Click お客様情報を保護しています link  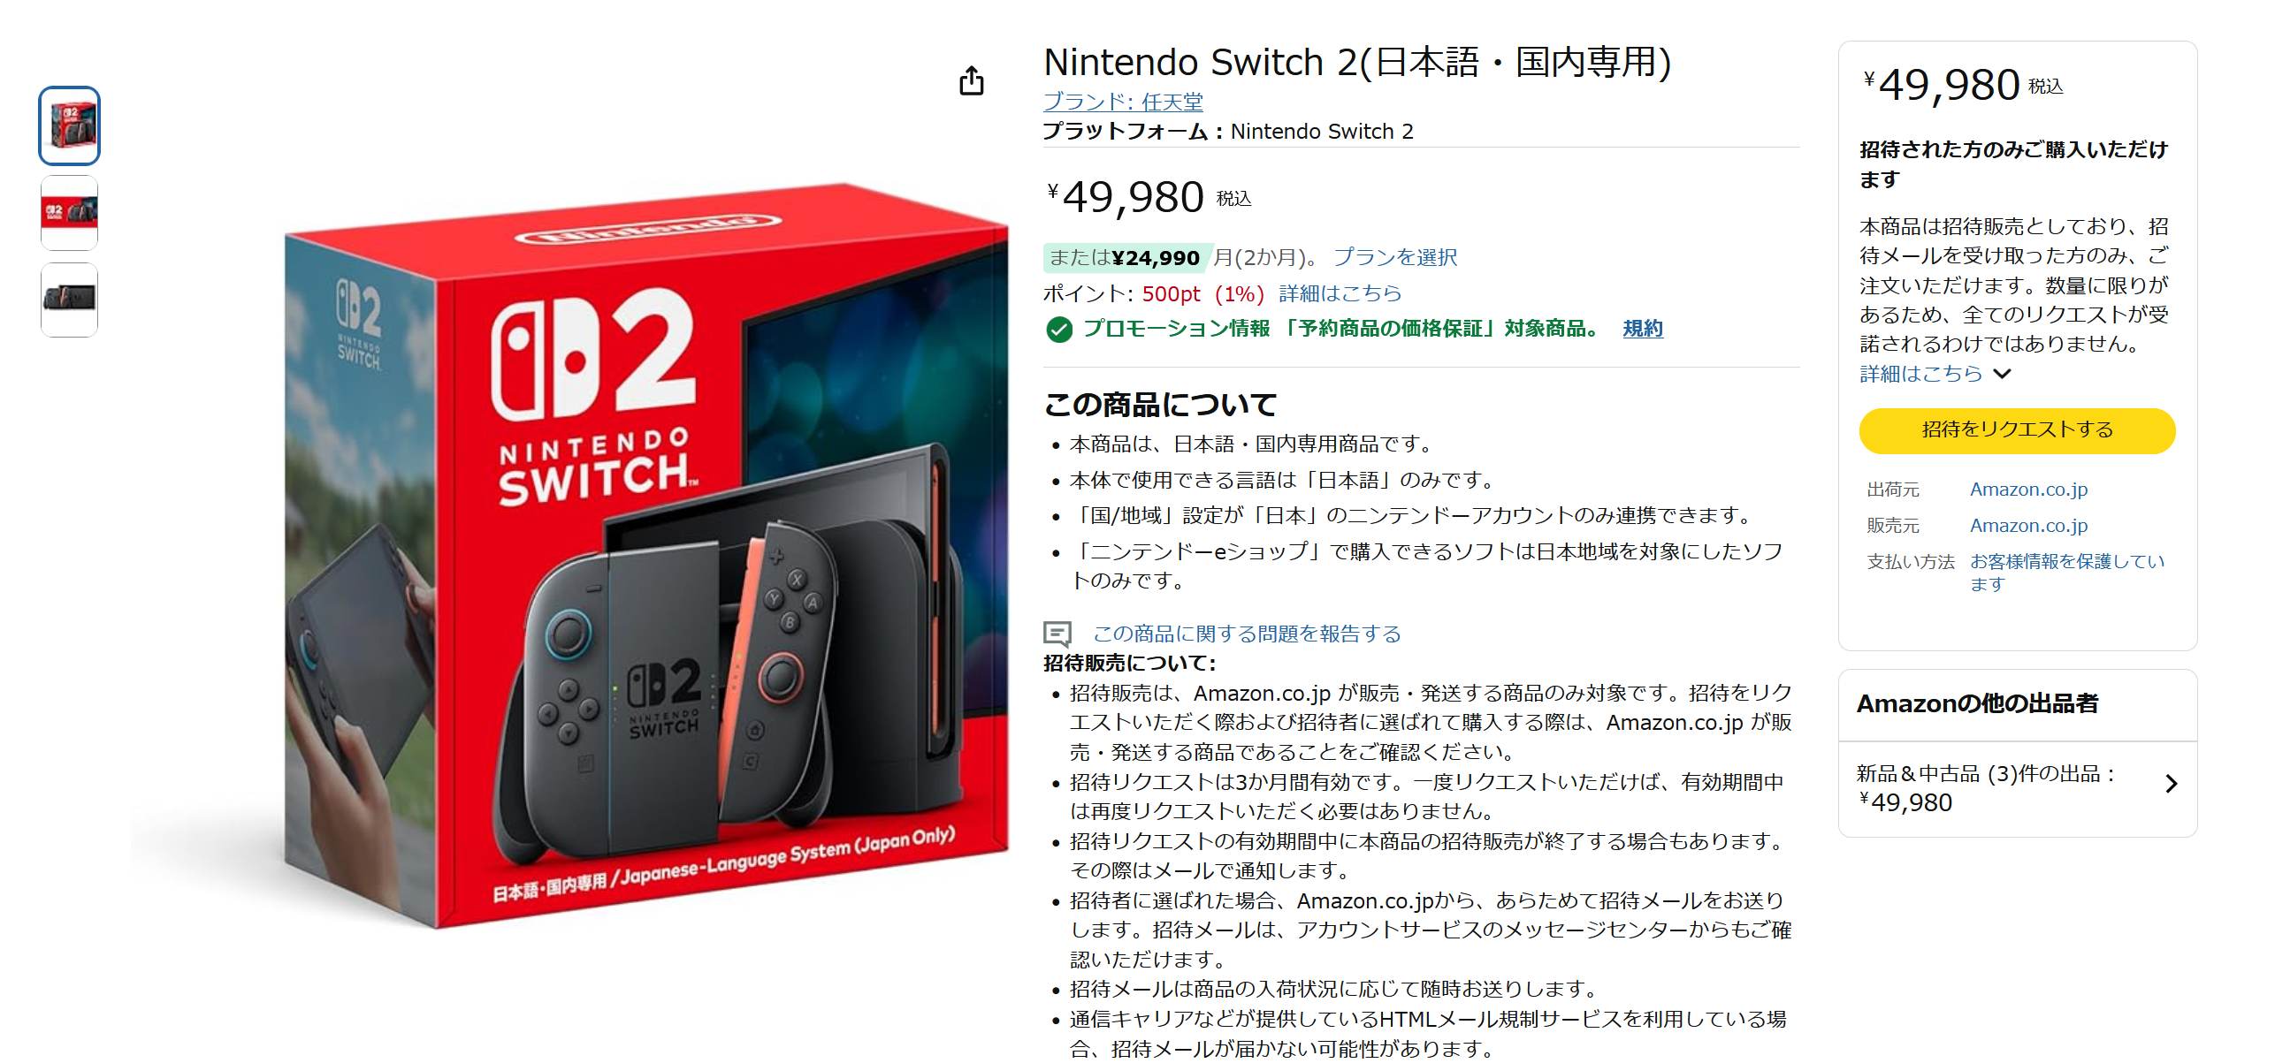click(2067, 573)
